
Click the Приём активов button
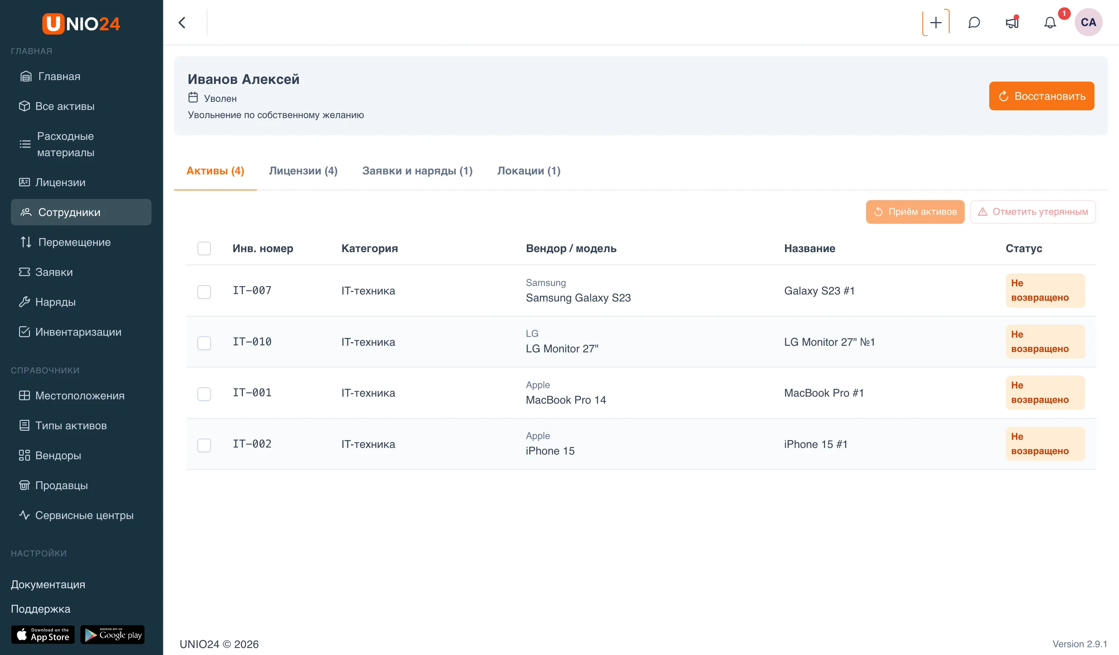coord(915,212)
